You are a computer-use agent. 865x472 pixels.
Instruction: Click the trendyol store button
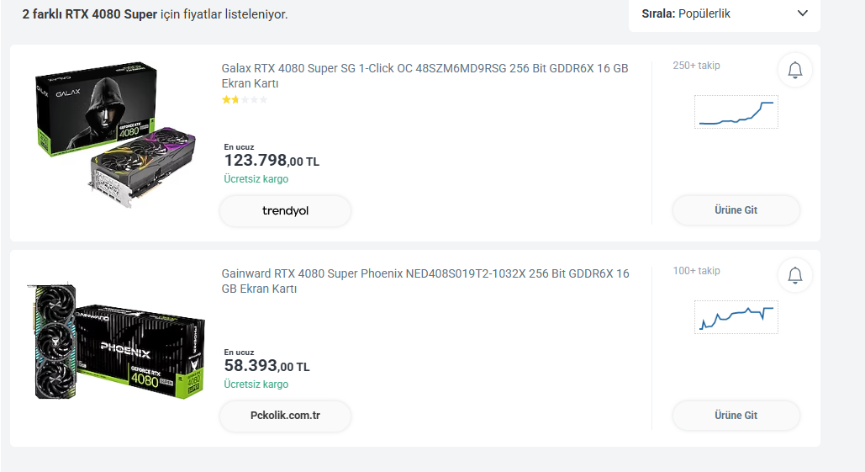(x=285, y=211)
